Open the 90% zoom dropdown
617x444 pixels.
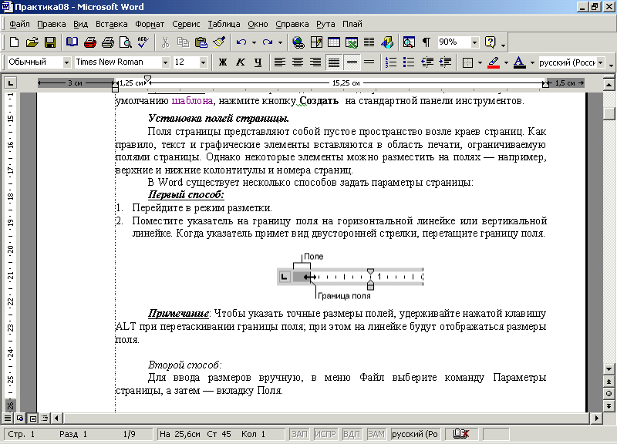pyautogui.click(x=474, y=42)
